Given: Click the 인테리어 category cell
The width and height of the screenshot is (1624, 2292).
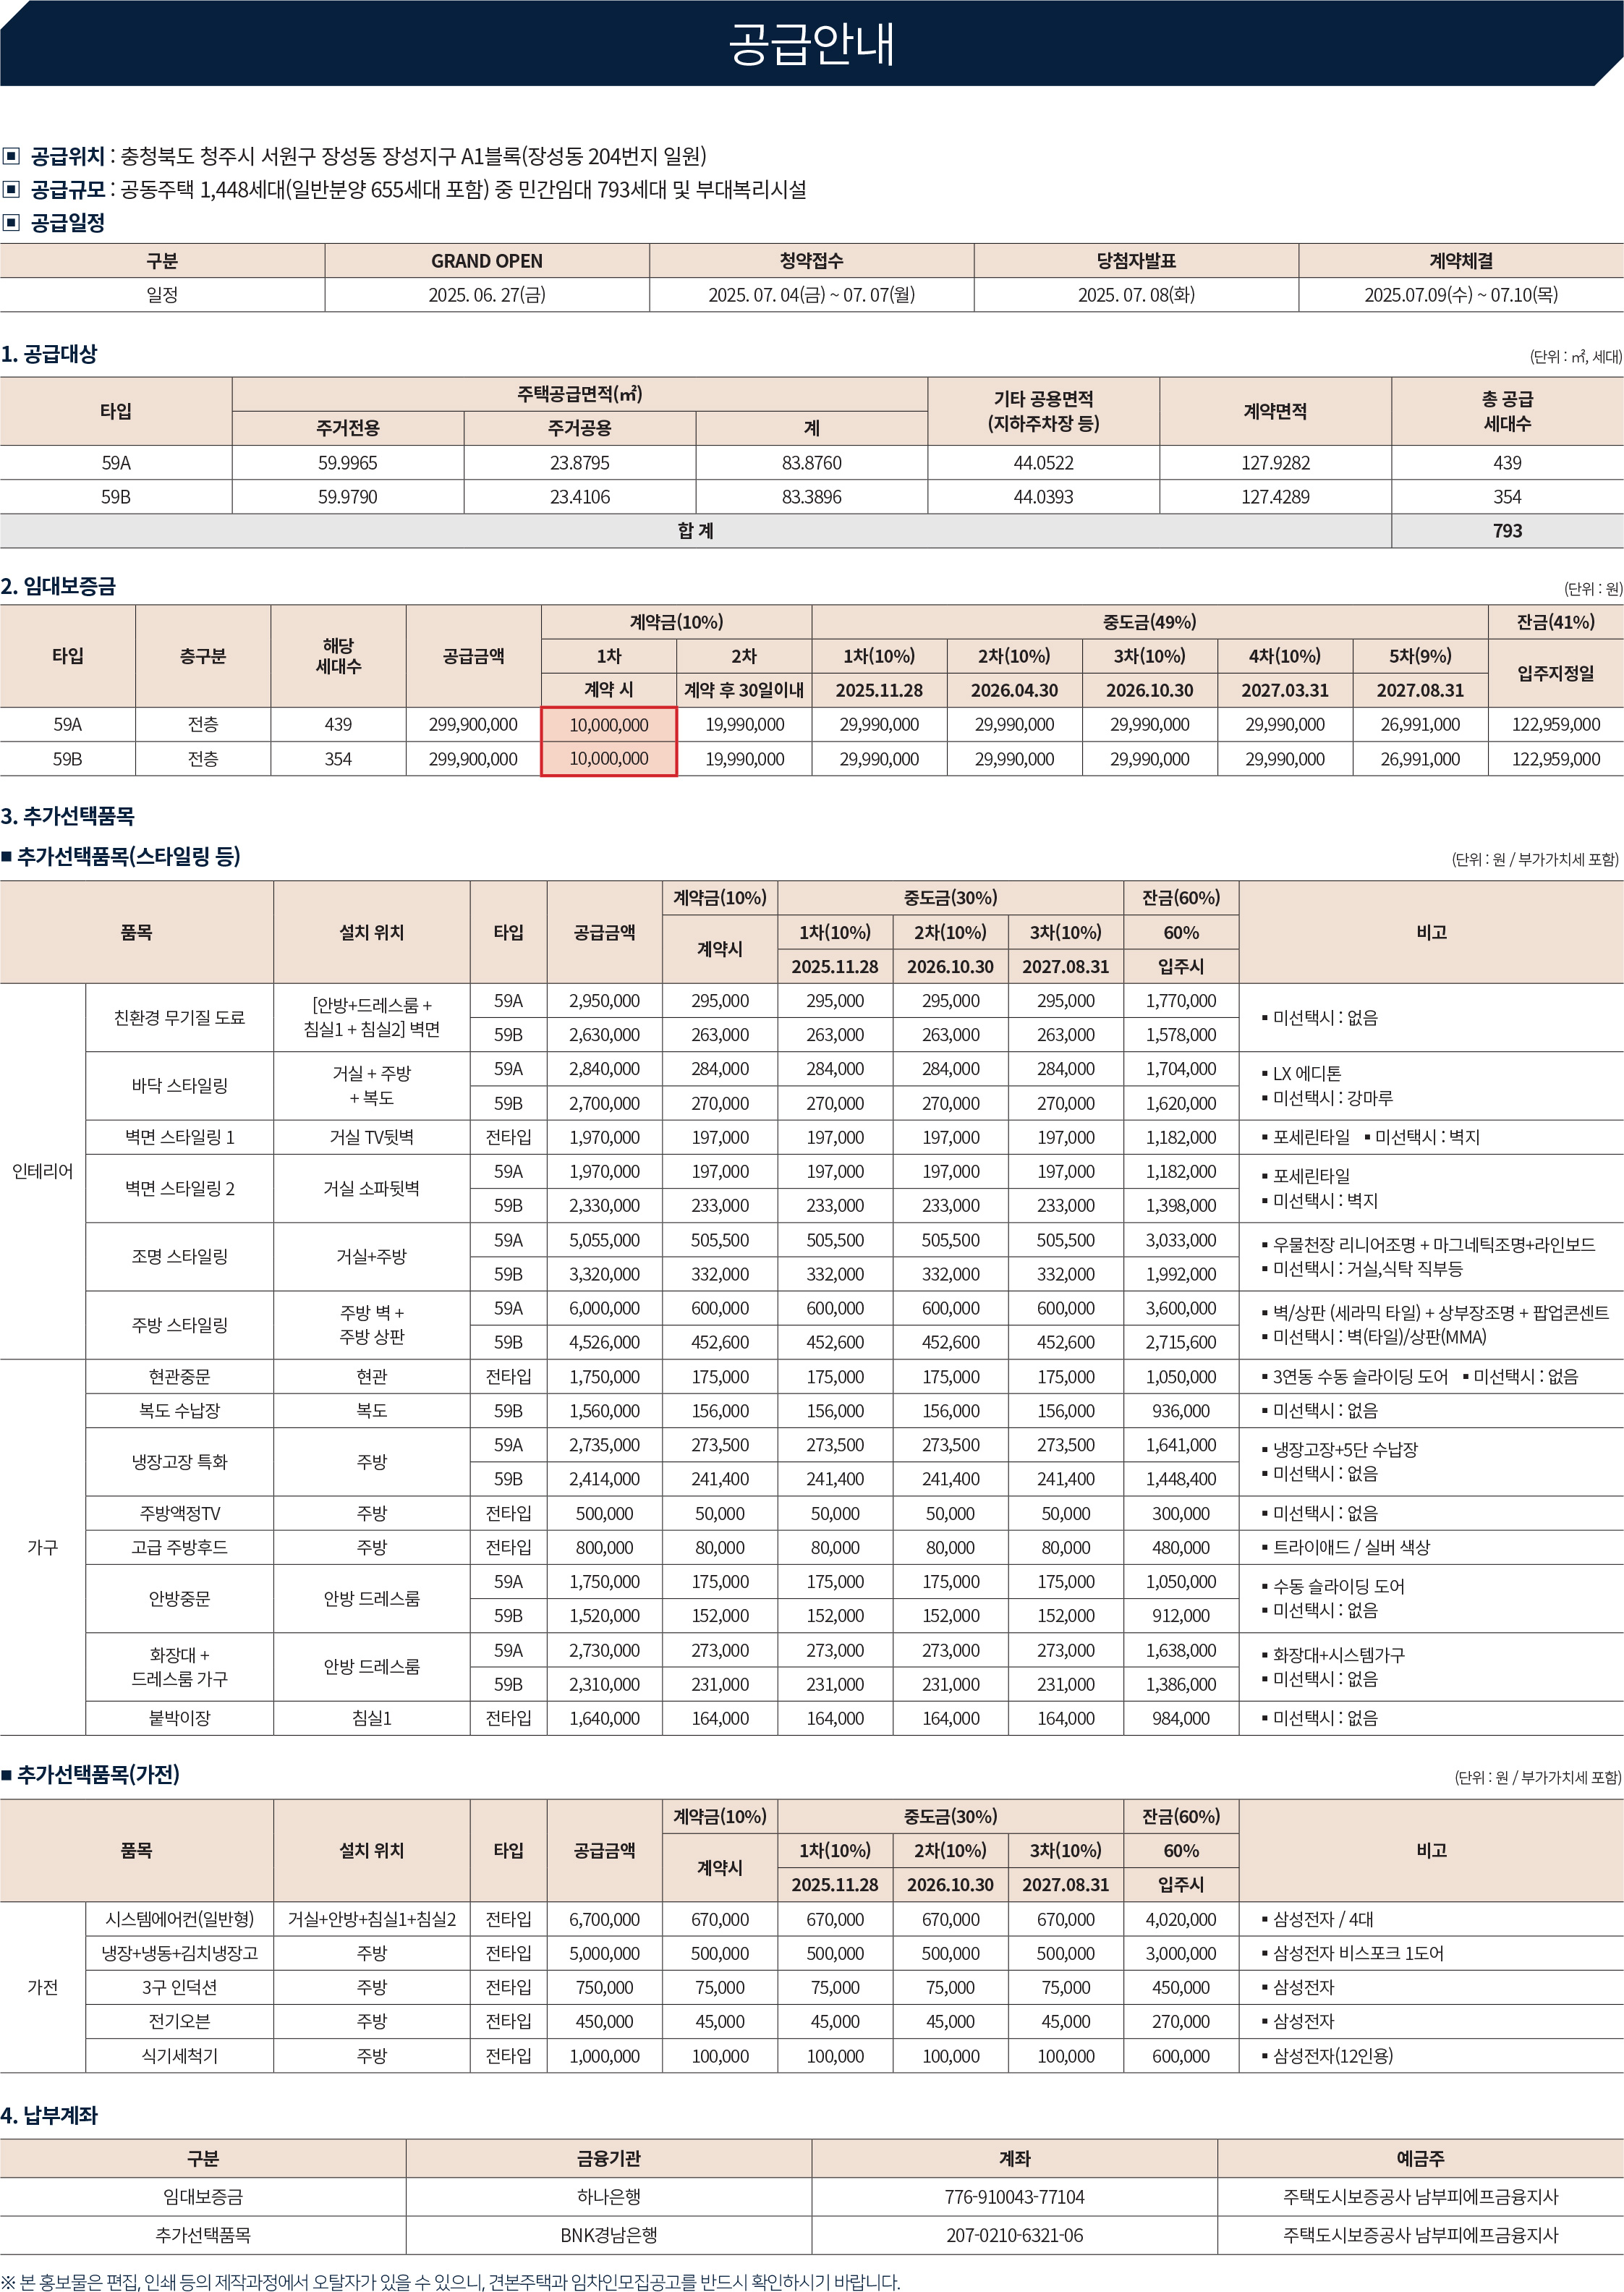Looking at the screenshot, I should coord(42,1171).
